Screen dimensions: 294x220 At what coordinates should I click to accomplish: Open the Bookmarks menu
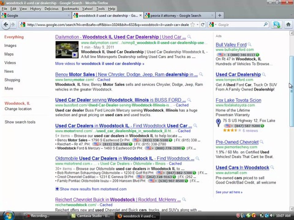coord(70,9)
